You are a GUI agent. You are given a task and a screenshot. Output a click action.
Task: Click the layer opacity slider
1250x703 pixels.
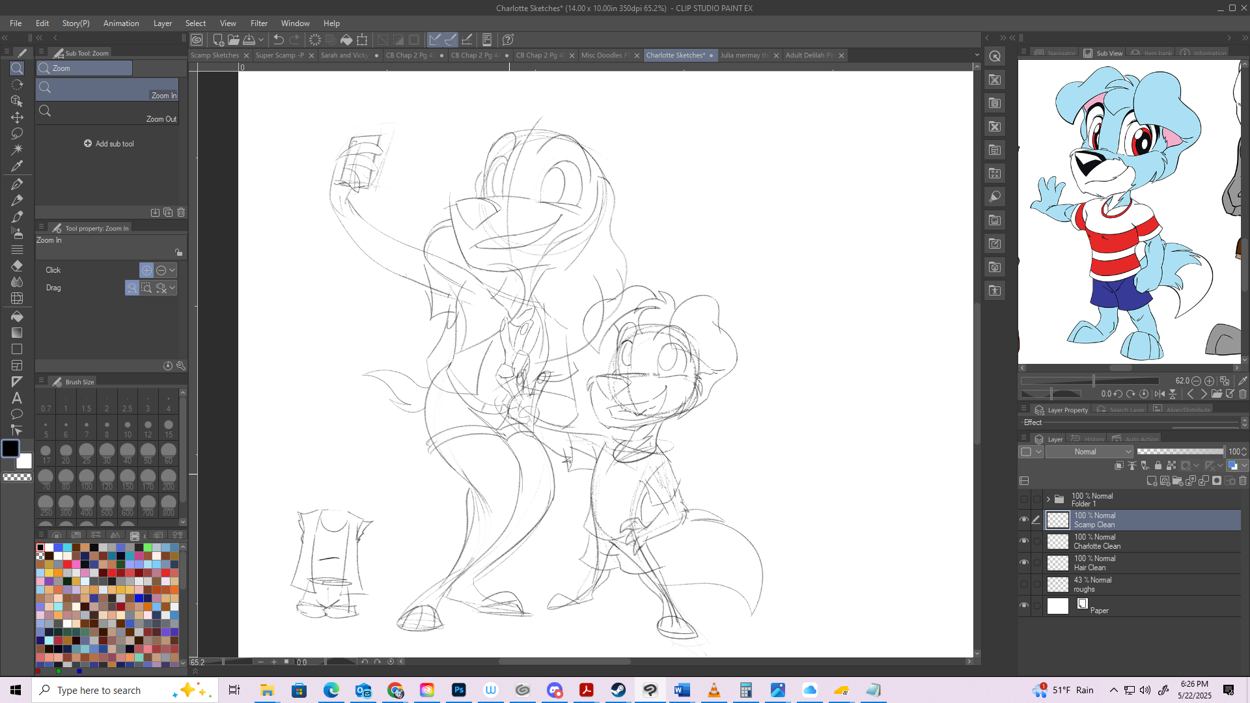pyautogui.click(x=1180, y=452)
